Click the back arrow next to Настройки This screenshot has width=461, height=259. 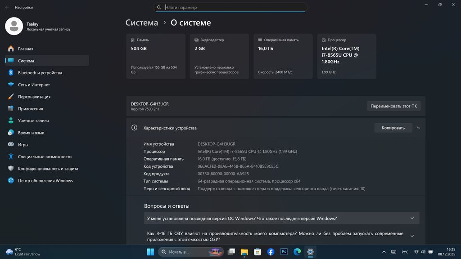tap(7, 7)
